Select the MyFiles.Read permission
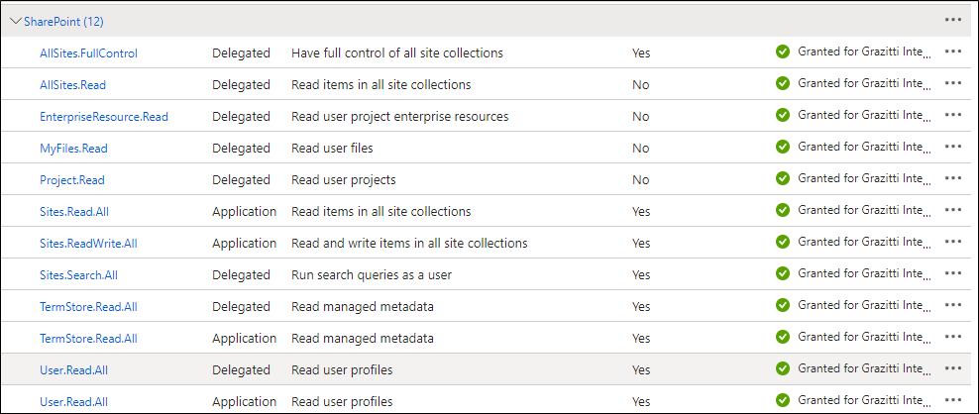979x414 pixels. [x=73, y=149]
